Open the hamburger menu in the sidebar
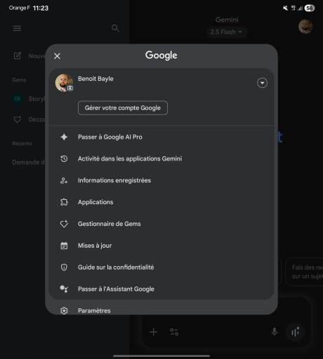 click(x=17, y=28)
